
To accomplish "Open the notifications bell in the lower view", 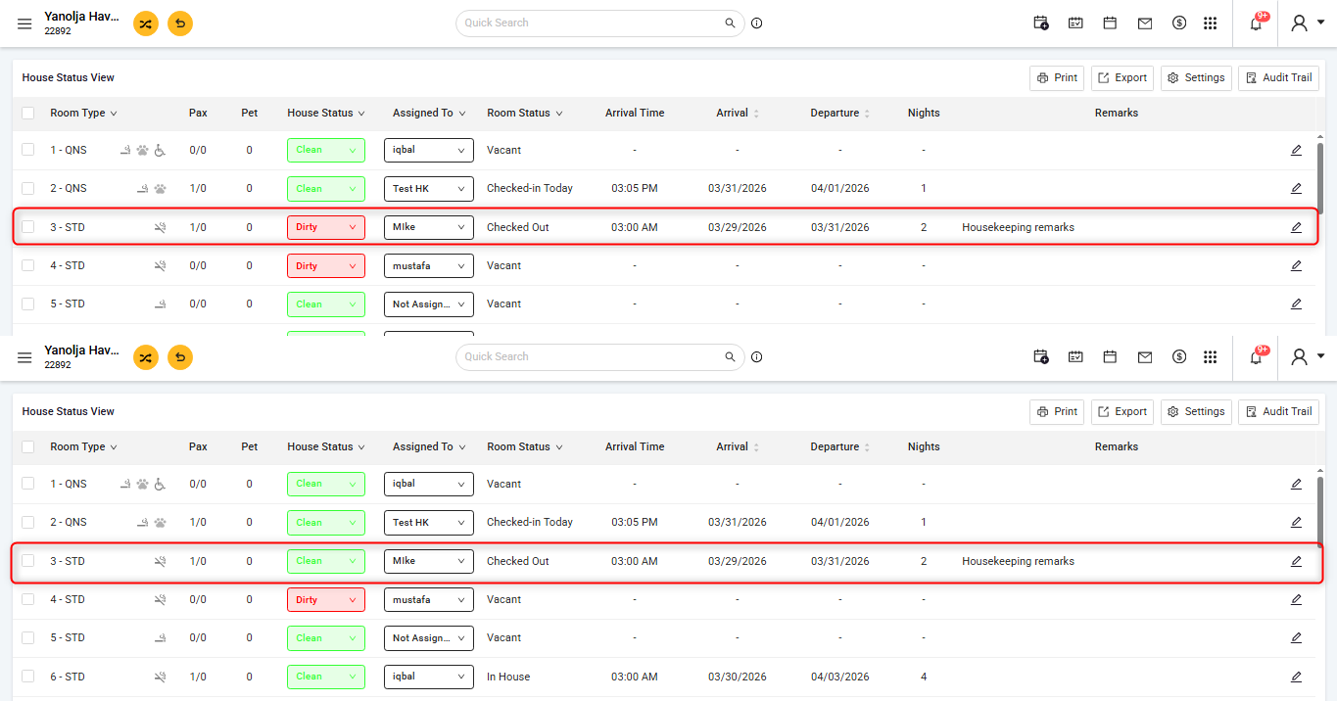I will (1256, 358).
